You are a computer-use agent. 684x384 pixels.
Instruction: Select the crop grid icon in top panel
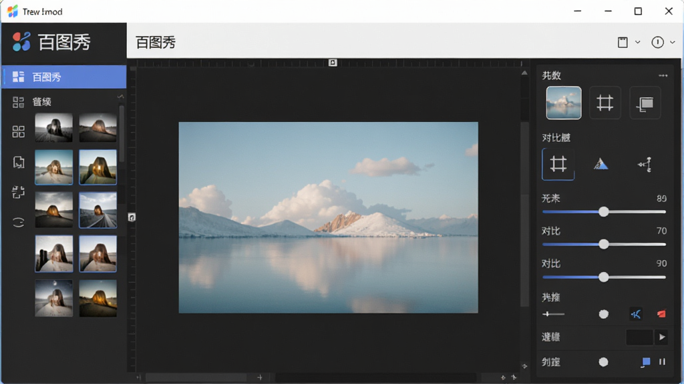pyautogui.click(x=605, y=103)
